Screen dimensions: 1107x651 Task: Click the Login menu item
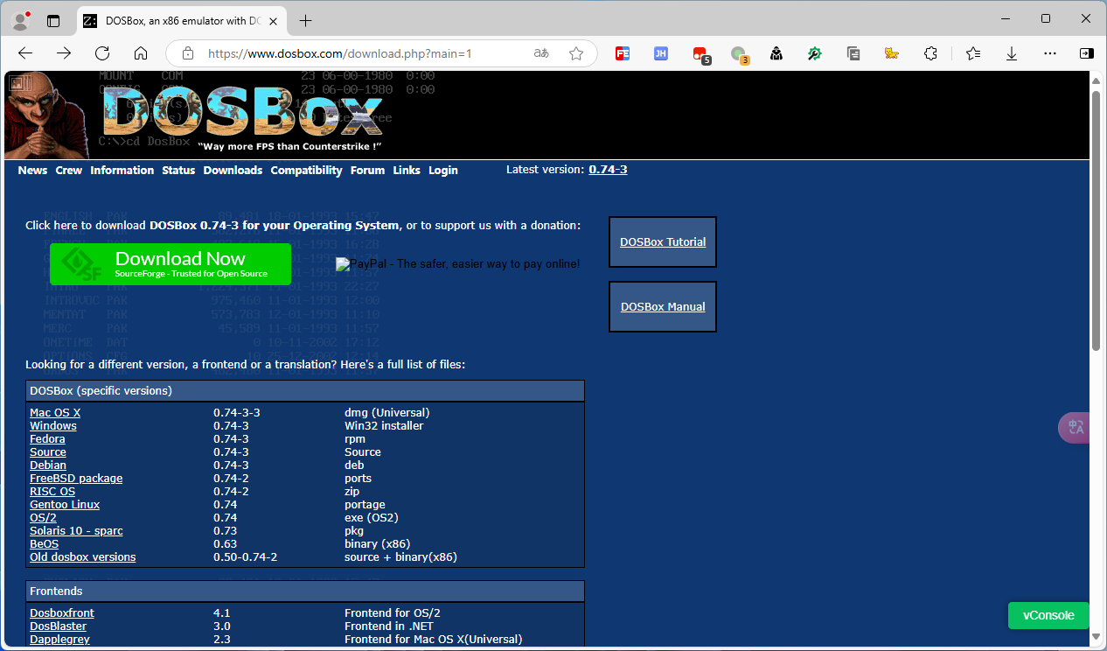coord(443,171)
